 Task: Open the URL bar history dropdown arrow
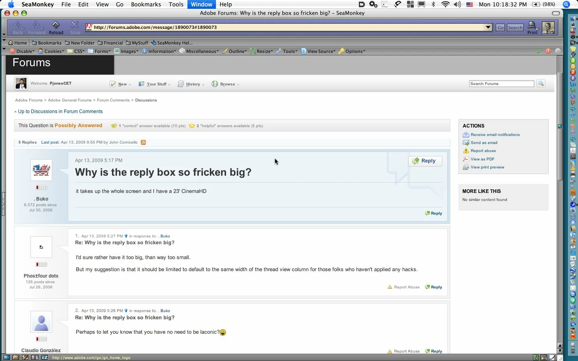(x=488, y=27)
